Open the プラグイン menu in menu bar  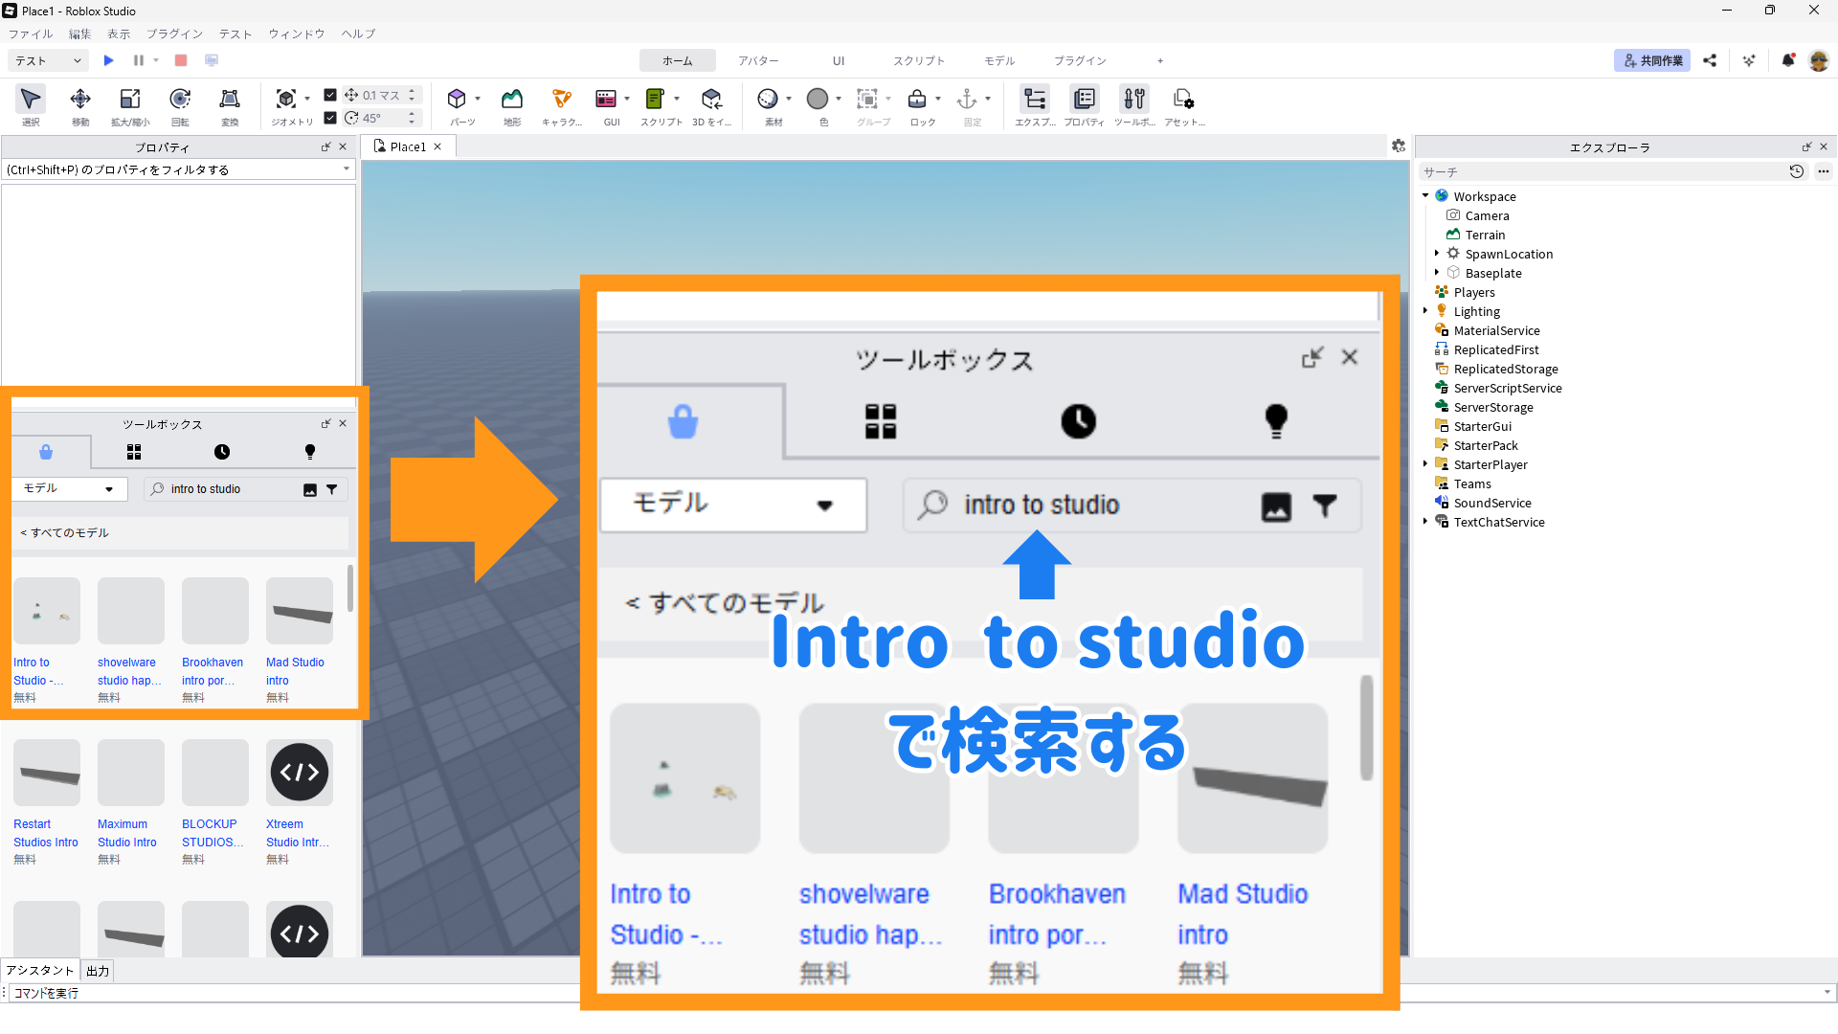click(174, 34)
